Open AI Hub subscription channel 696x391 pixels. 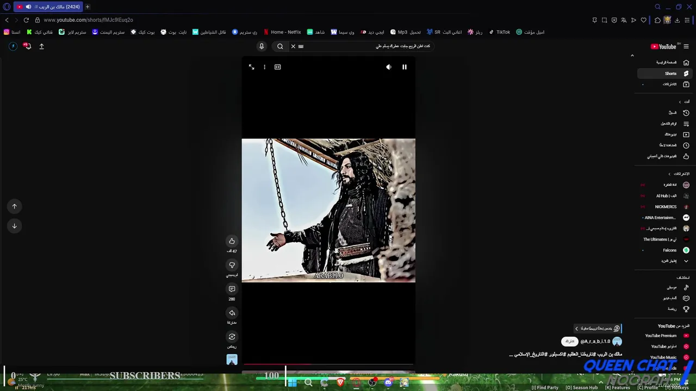tap(666, 195)
